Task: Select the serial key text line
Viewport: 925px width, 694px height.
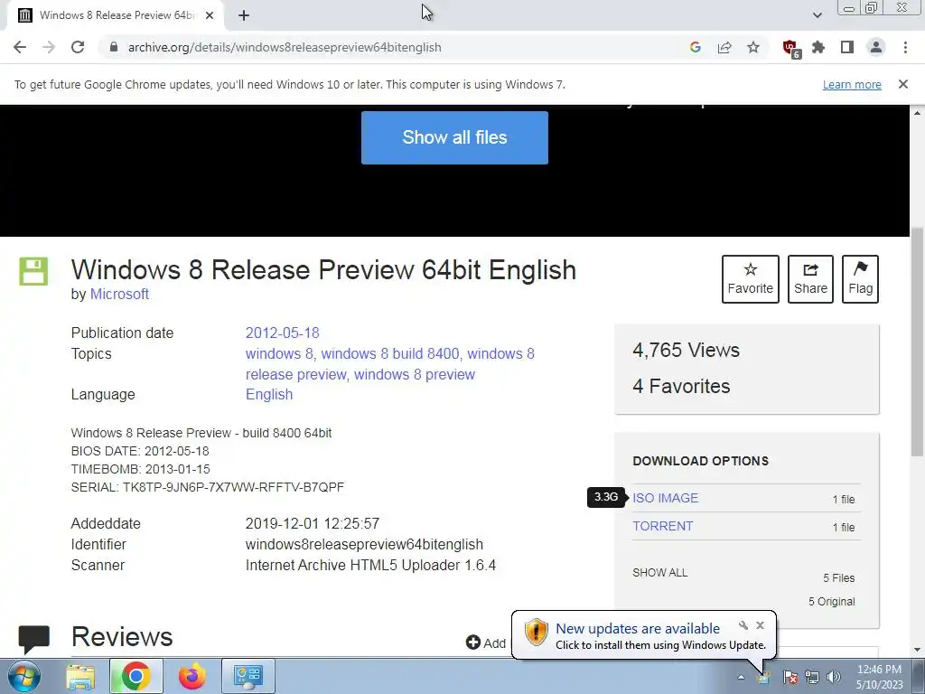Action: (207, 487)
